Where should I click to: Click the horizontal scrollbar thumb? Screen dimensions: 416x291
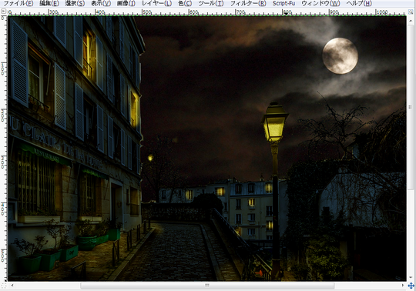[x=207, y=286]
